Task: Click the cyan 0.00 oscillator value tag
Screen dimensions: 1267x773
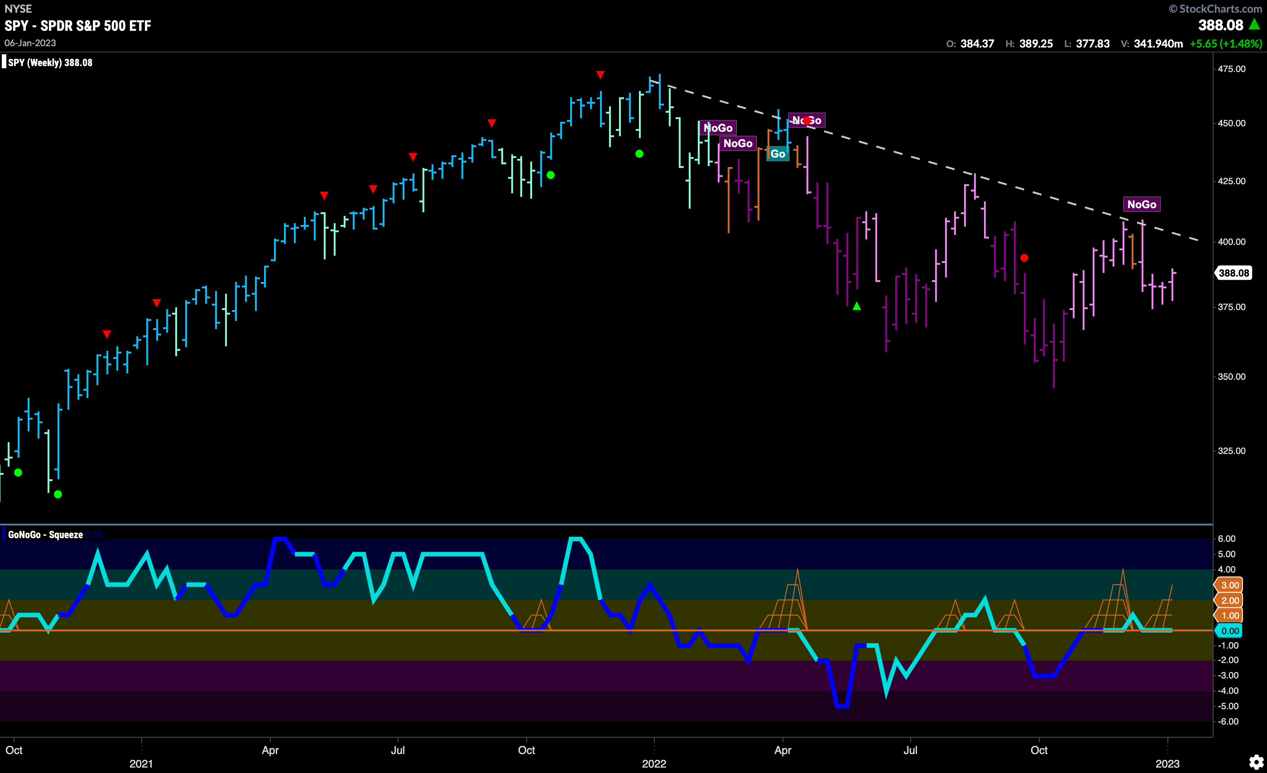Action: coord(1229,630)
